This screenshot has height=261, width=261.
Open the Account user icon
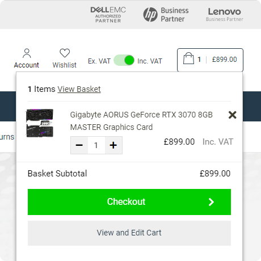point(27,53)
